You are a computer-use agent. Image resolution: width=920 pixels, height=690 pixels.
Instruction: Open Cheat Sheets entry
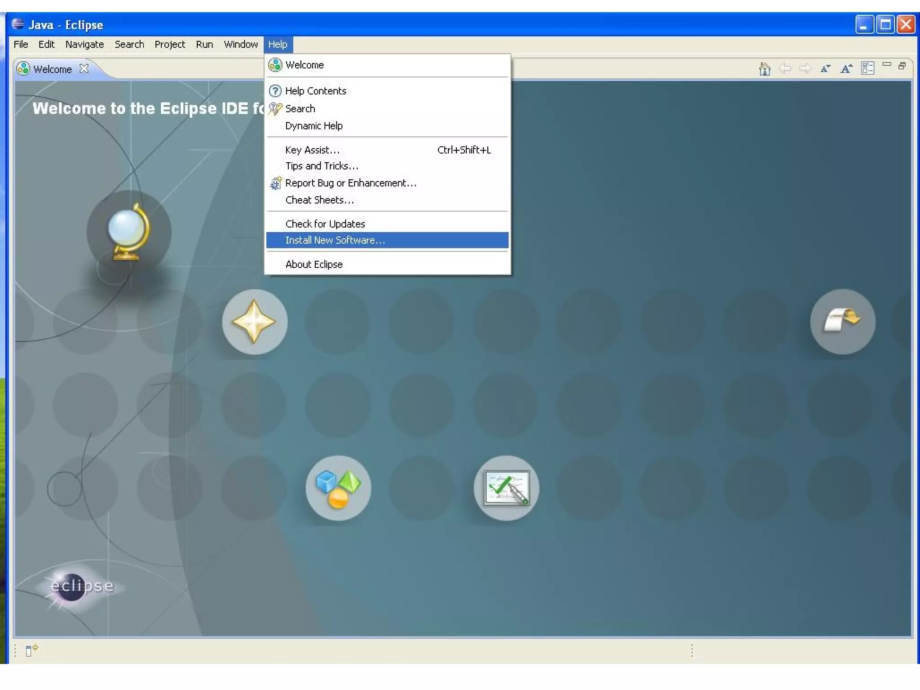(x=319, y=200)
